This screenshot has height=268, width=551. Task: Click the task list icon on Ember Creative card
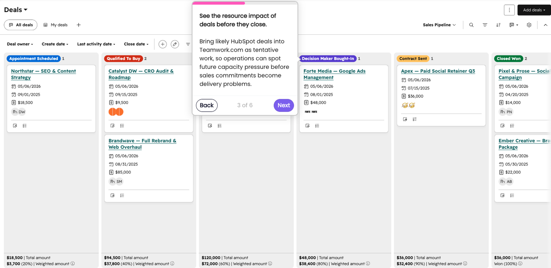click(512, 195)
